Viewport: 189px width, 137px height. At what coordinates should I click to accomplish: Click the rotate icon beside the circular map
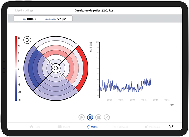pos(27,40)
